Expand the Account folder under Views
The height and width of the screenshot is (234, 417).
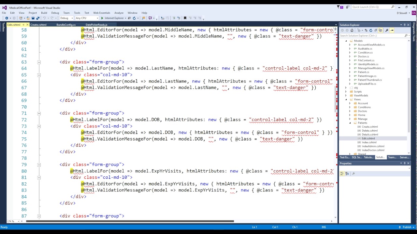(x=350, y=103)
